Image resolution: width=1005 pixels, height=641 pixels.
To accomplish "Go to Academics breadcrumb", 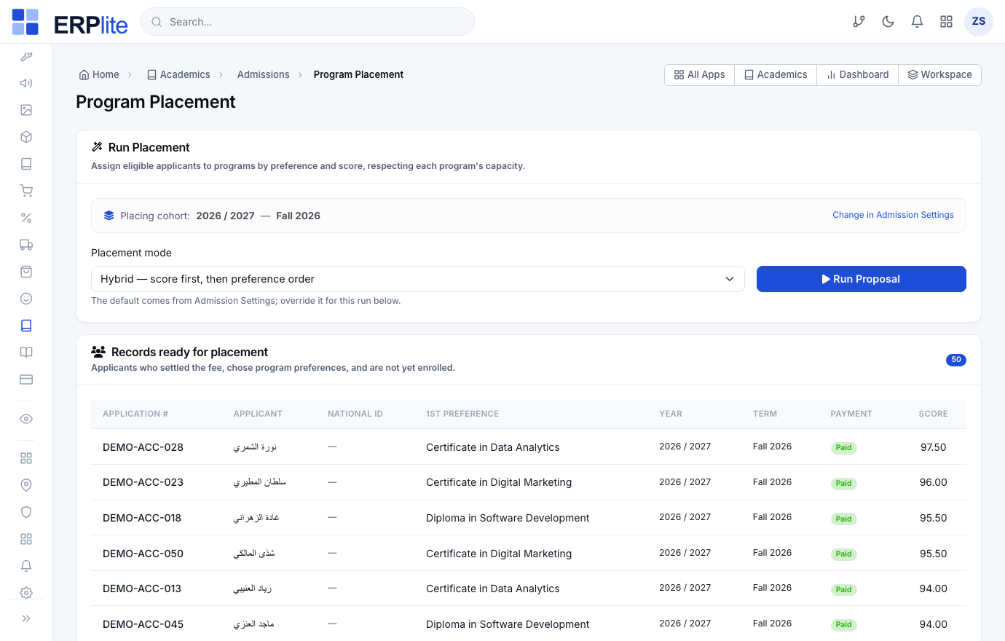I will tap(178, 74).
